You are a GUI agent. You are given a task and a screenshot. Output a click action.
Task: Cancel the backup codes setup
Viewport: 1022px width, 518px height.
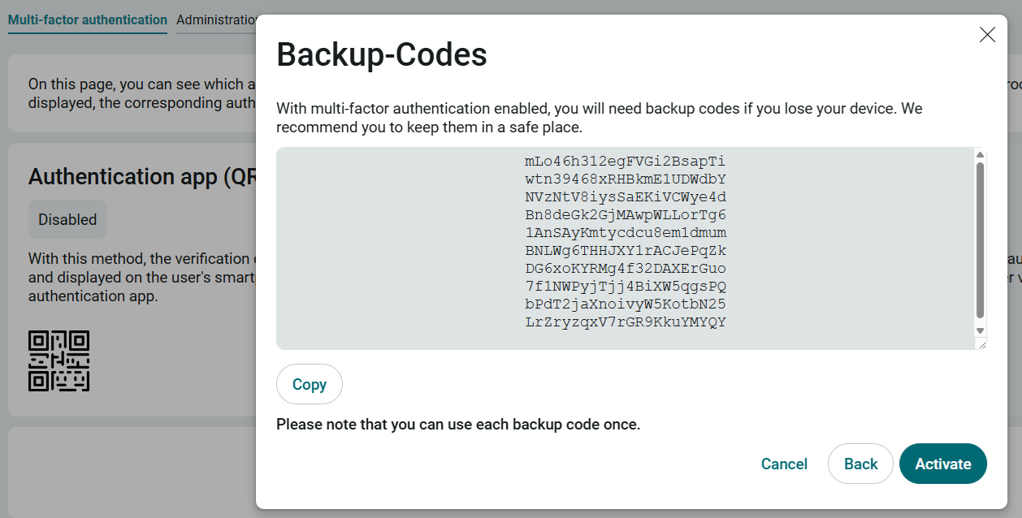(x=784, y=464)
